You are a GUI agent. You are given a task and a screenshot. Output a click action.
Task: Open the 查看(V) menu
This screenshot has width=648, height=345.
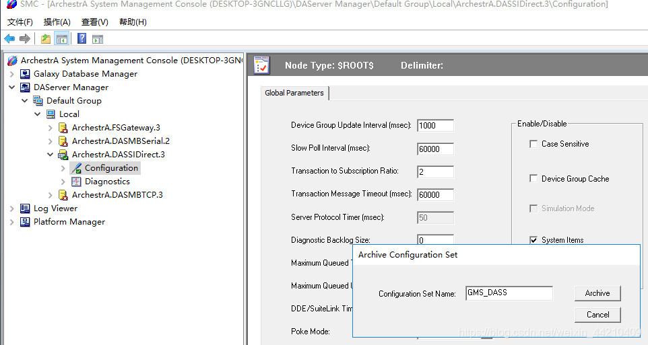tap(94, 22)
